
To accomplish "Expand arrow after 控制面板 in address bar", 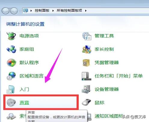I will pos(53,11).
